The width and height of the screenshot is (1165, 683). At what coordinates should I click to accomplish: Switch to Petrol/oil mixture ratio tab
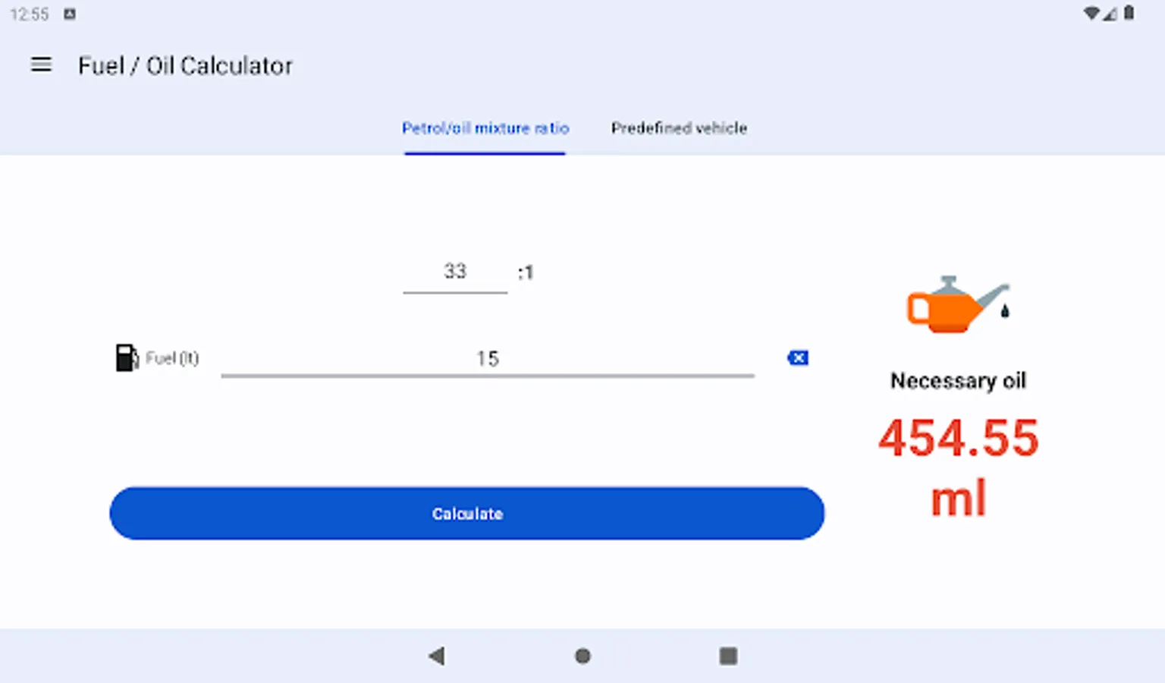(x=485, y=128)
